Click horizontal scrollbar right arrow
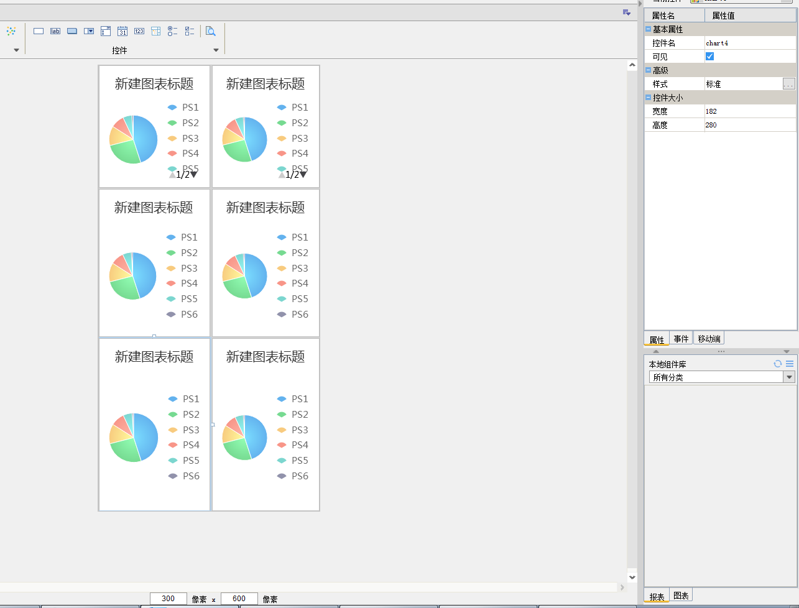799x608 pixels. tap(622, 587)
